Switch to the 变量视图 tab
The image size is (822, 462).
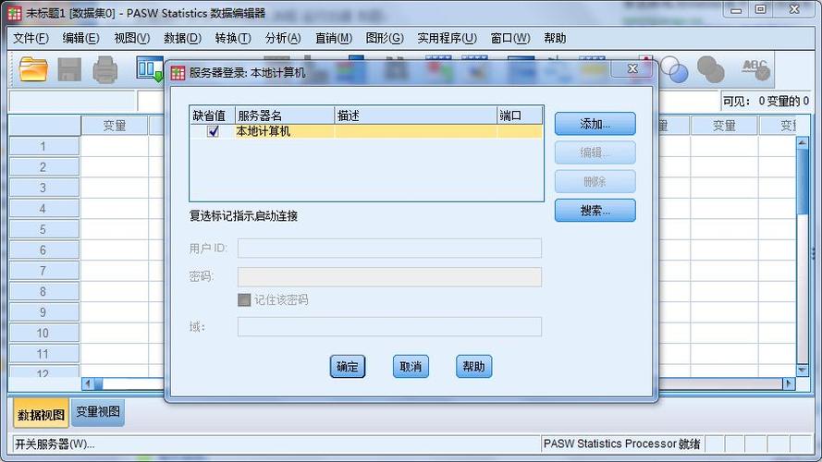click(98, 412)
